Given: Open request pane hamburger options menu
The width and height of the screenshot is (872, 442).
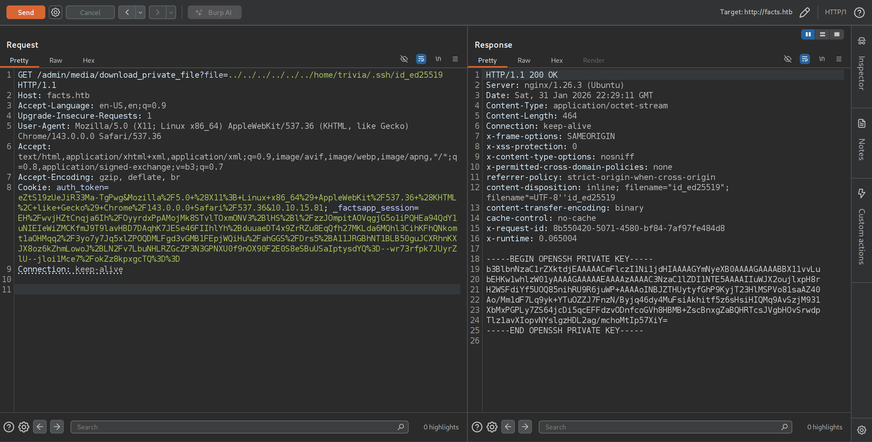Looking at the screenshot, I should click(455, 59).
